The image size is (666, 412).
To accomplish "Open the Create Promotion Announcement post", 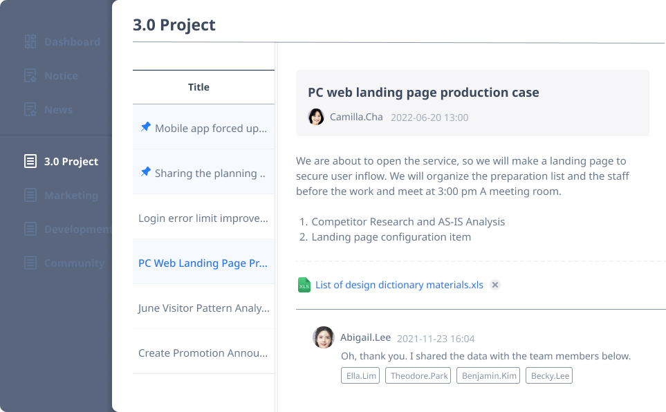I will 203,353.
